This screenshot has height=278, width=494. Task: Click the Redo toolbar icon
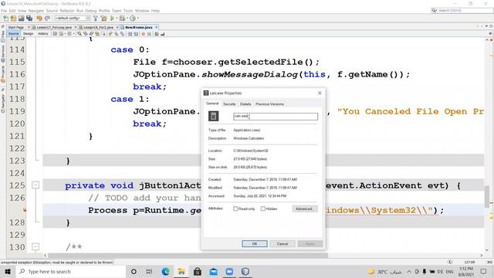47,19
